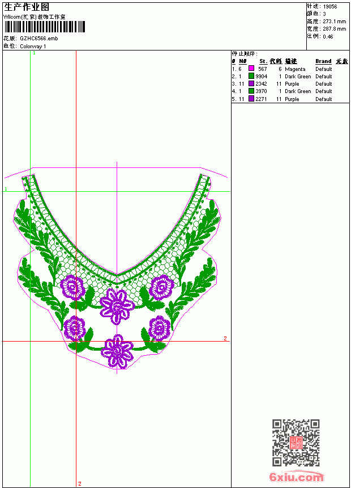The image size is (351, 488).
Task: Pick the purple swatch beside 2271
Action: click(x=251, y=99)
